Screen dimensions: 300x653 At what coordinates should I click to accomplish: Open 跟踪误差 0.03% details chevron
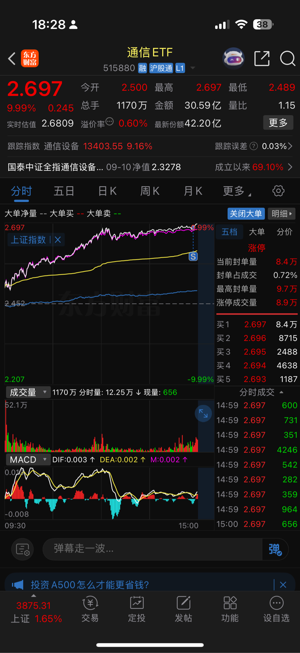(x=290, y=146)
